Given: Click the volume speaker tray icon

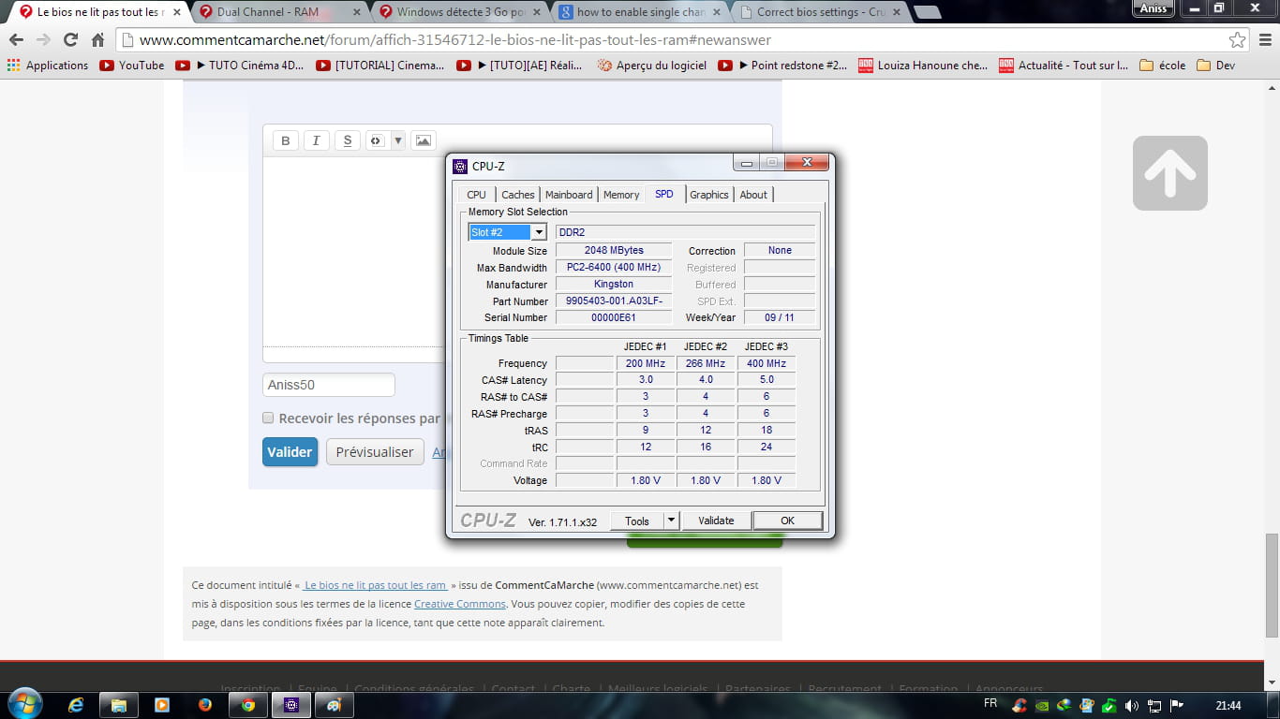Looking at the screenshot, I should point(1131,705).
